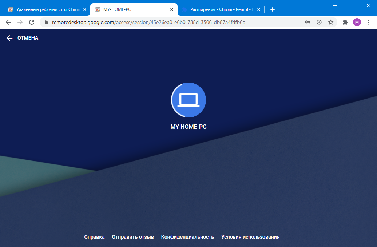377x247 pixels.
Task: Close the MY-HOME-PC tab
Action: (172, 9)
